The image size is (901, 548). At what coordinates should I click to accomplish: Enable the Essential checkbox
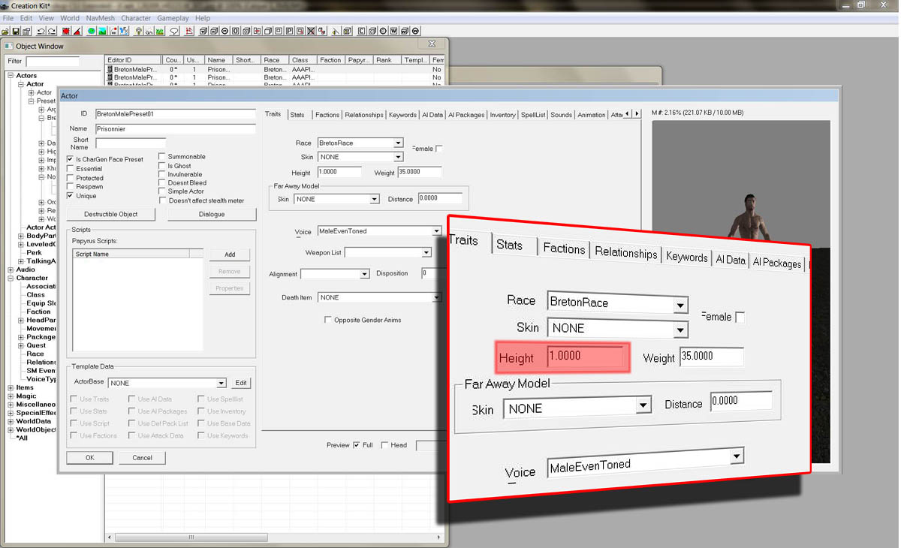coord(71,169)
